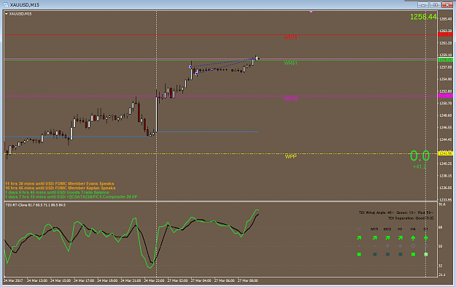Click the D1 upward arrow in TDI dashboard
456x287 pixels.
pos(426,238)
